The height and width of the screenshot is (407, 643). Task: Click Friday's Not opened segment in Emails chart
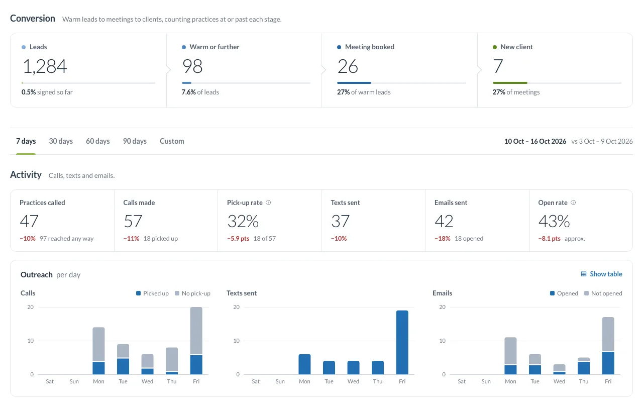pyautogui.click(x=608, y=334)
